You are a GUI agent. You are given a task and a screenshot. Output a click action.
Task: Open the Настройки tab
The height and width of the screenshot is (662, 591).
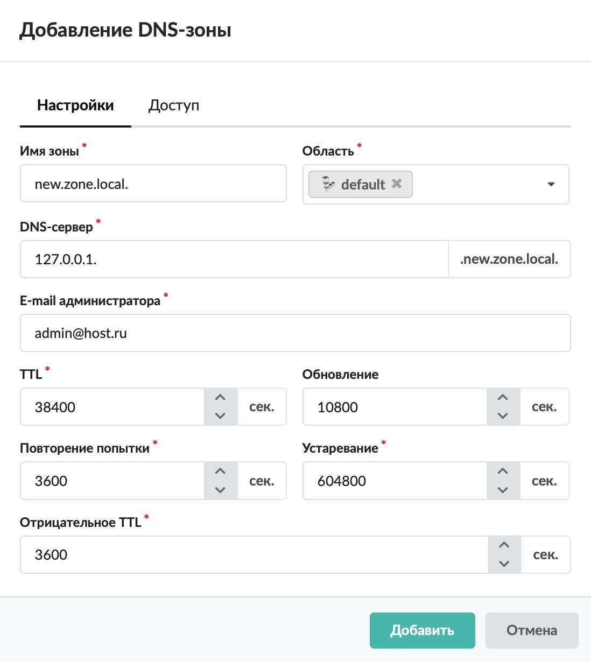click(75, 105)
